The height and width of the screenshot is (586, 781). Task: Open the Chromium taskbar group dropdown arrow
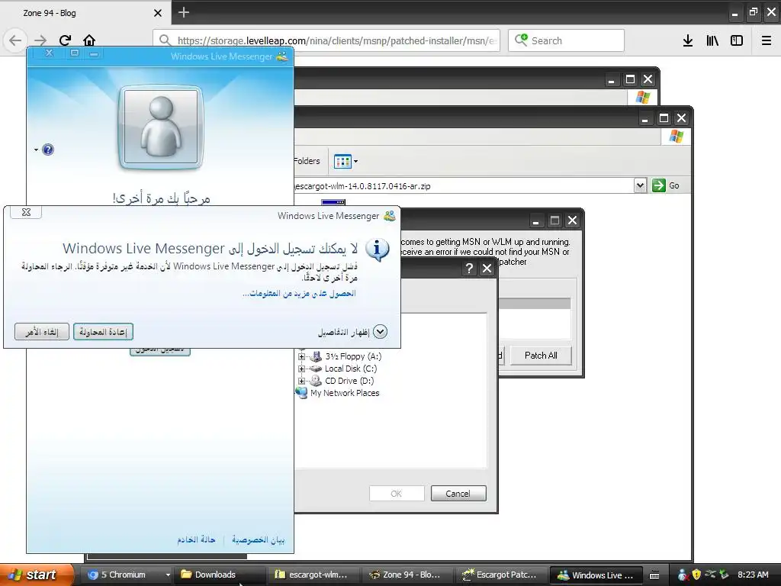point(168,575)
